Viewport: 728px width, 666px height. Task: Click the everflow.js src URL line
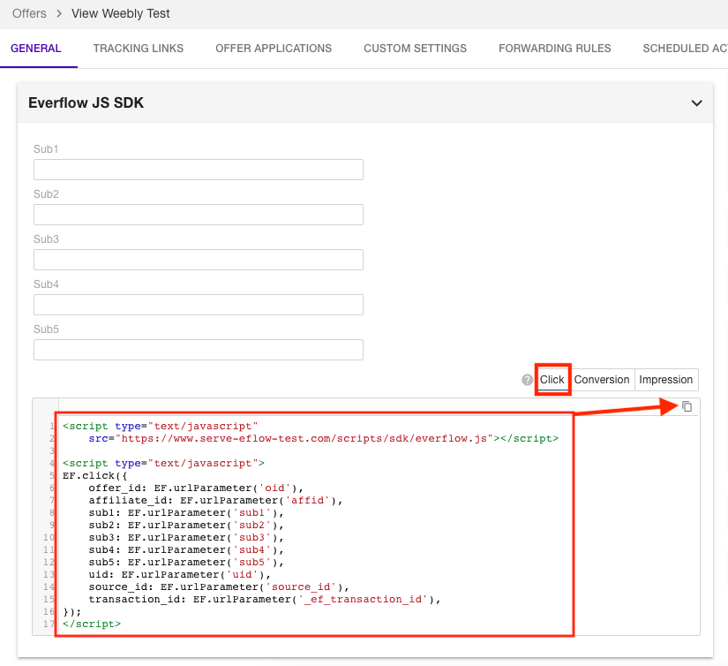coord(324,438)
